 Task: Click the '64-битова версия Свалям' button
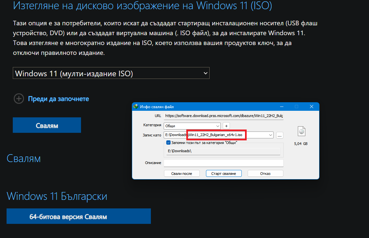[79, 216]
